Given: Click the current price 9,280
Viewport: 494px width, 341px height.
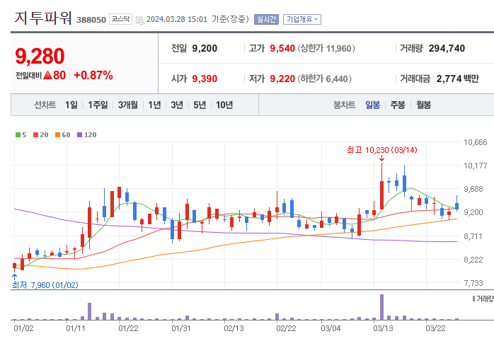Looking at the screenshot, I should 40,56.
